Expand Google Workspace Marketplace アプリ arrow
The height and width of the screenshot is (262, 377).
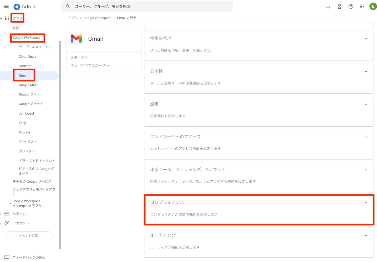[x=10, y=203]
